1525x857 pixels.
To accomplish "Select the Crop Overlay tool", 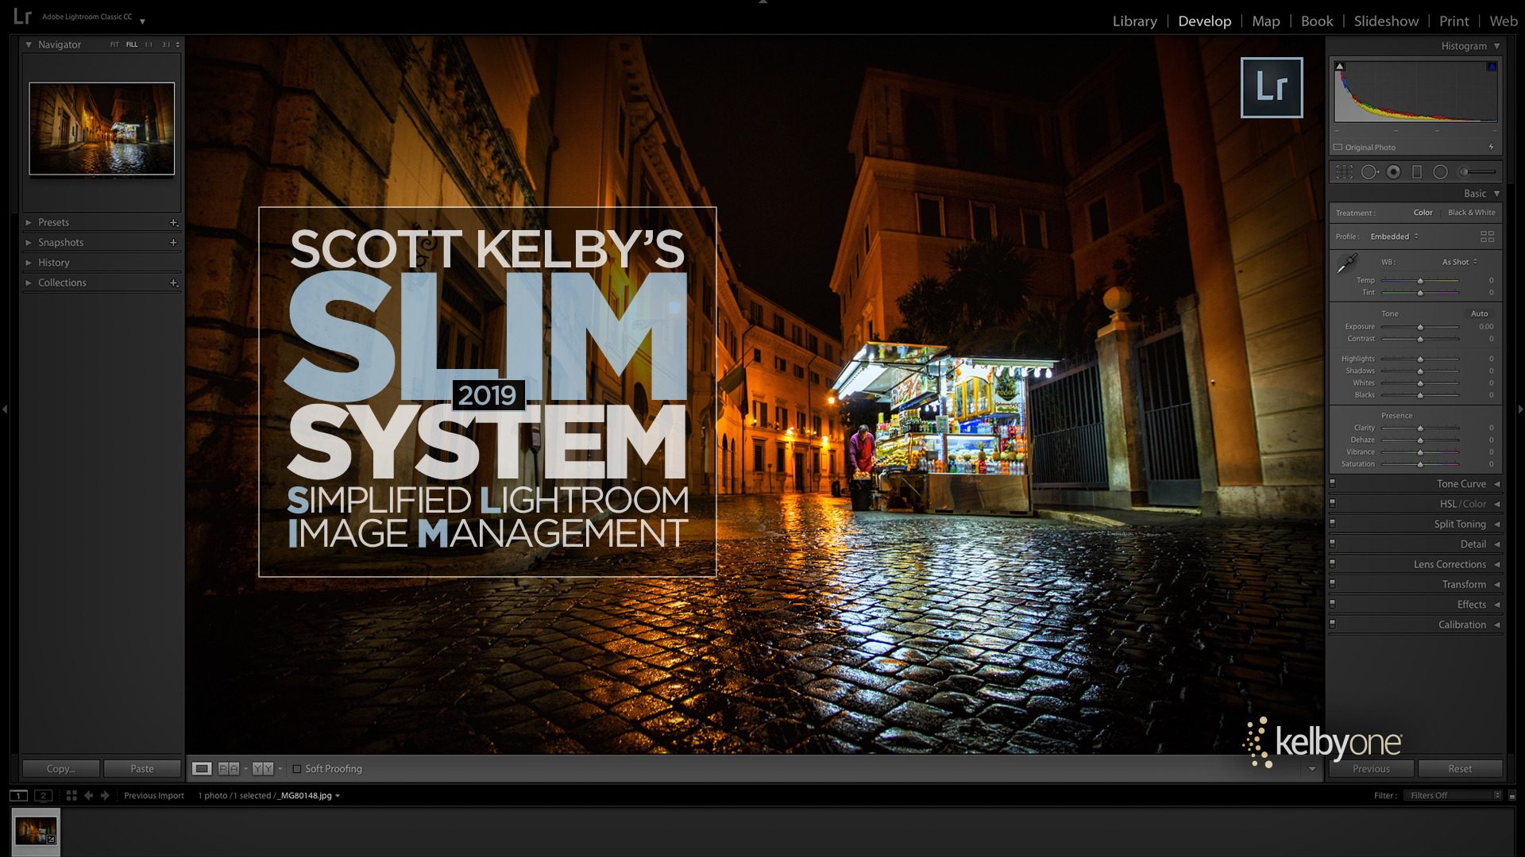I will pos(1344,172).
